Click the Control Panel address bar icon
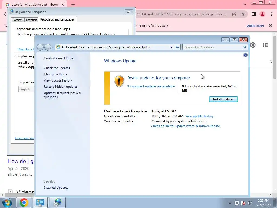 point(58,47)
